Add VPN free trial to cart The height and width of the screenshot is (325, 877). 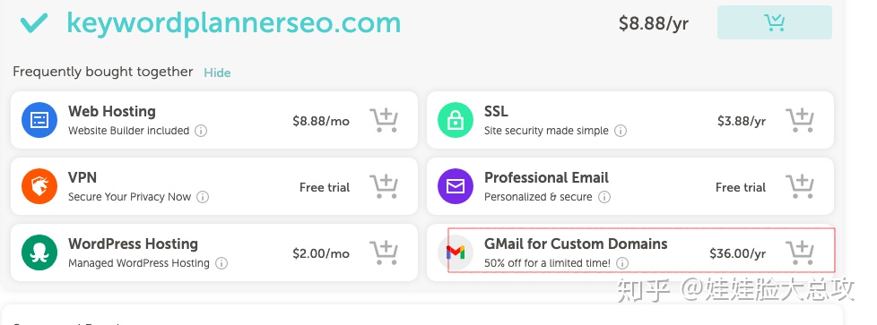(x=384, y=187)
